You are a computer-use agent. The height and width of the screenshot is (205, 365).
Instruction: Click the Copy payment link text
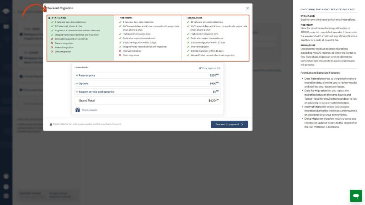click(x=211, y=68)
